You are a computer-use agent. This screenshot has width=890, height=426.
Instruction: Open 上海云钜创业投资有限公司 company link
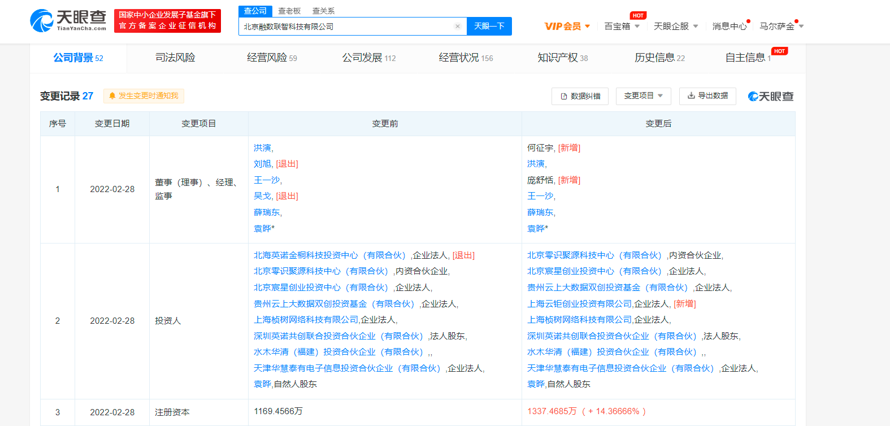coord(579,304)
